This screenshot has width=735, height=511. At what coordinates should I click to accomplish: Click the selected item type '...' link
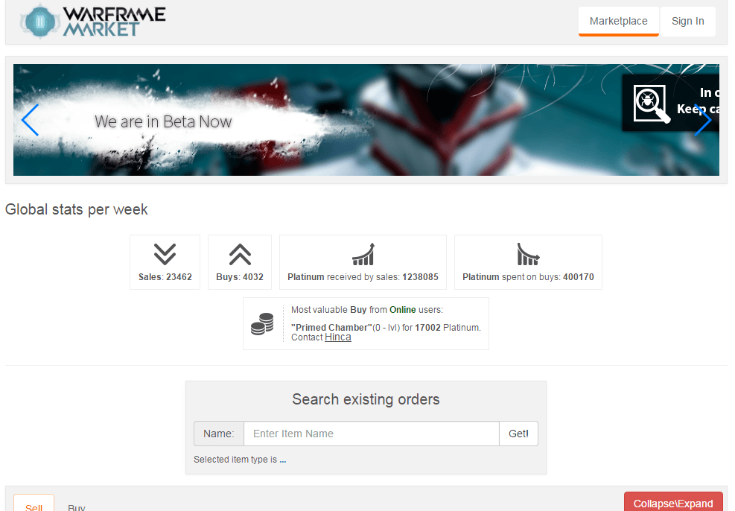[x=283, y=460]
